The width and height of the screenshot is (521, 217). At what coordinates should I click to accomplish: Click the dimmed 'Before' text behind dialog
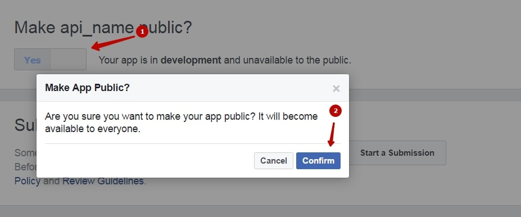point(25,166)
